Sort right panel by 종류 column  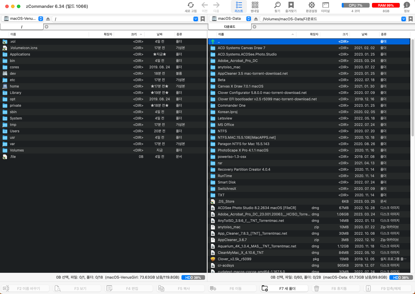(395, 34)
